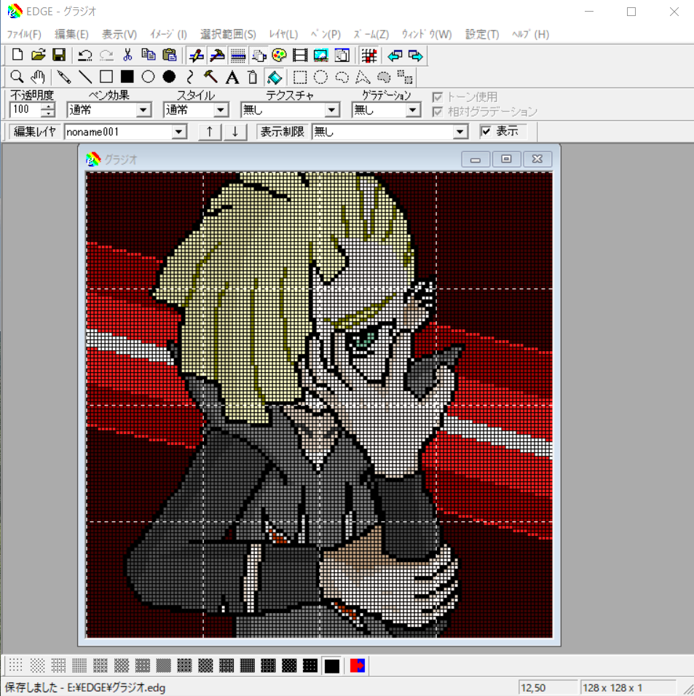Open the 編集(E) menu

click(71, 34)
